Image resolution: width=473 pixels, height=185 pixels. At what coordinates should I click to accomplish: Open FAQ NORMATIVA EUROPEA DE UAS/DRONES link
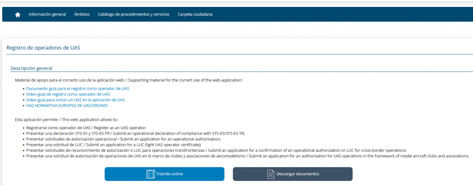pos(67,106)
